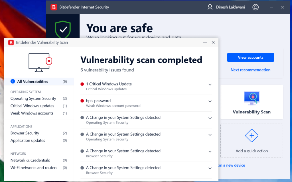This screenshot has height=182, width=292.
Task: Click grey dot of last Browser Security issue
Action: (82, 168)
